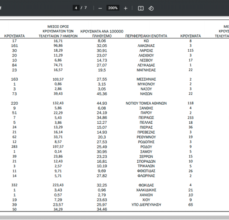Select the ΠΡΕΒΕΖΑΣ region name
Viewport: 229px width, 220px height.
pyautogui.click(x=146, y=132)
